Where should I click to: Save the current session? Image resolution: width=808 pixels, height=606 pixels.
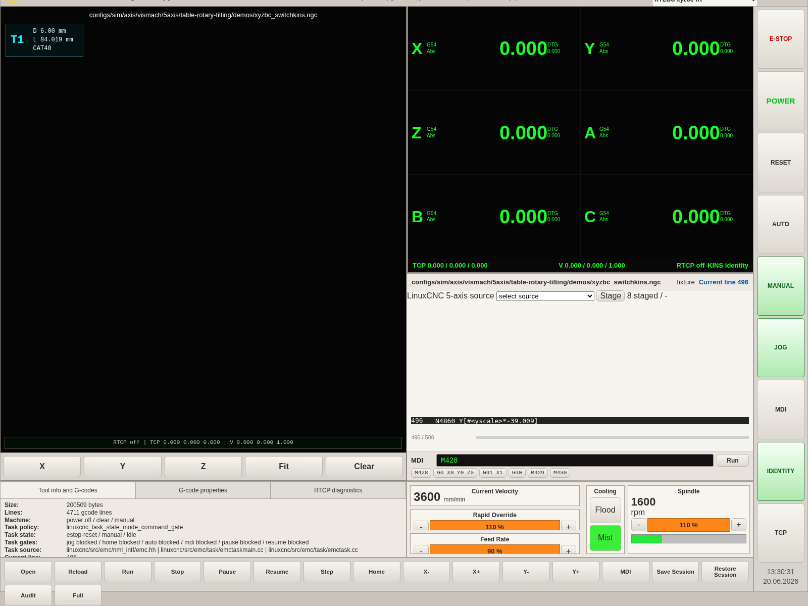pos(675,572)
